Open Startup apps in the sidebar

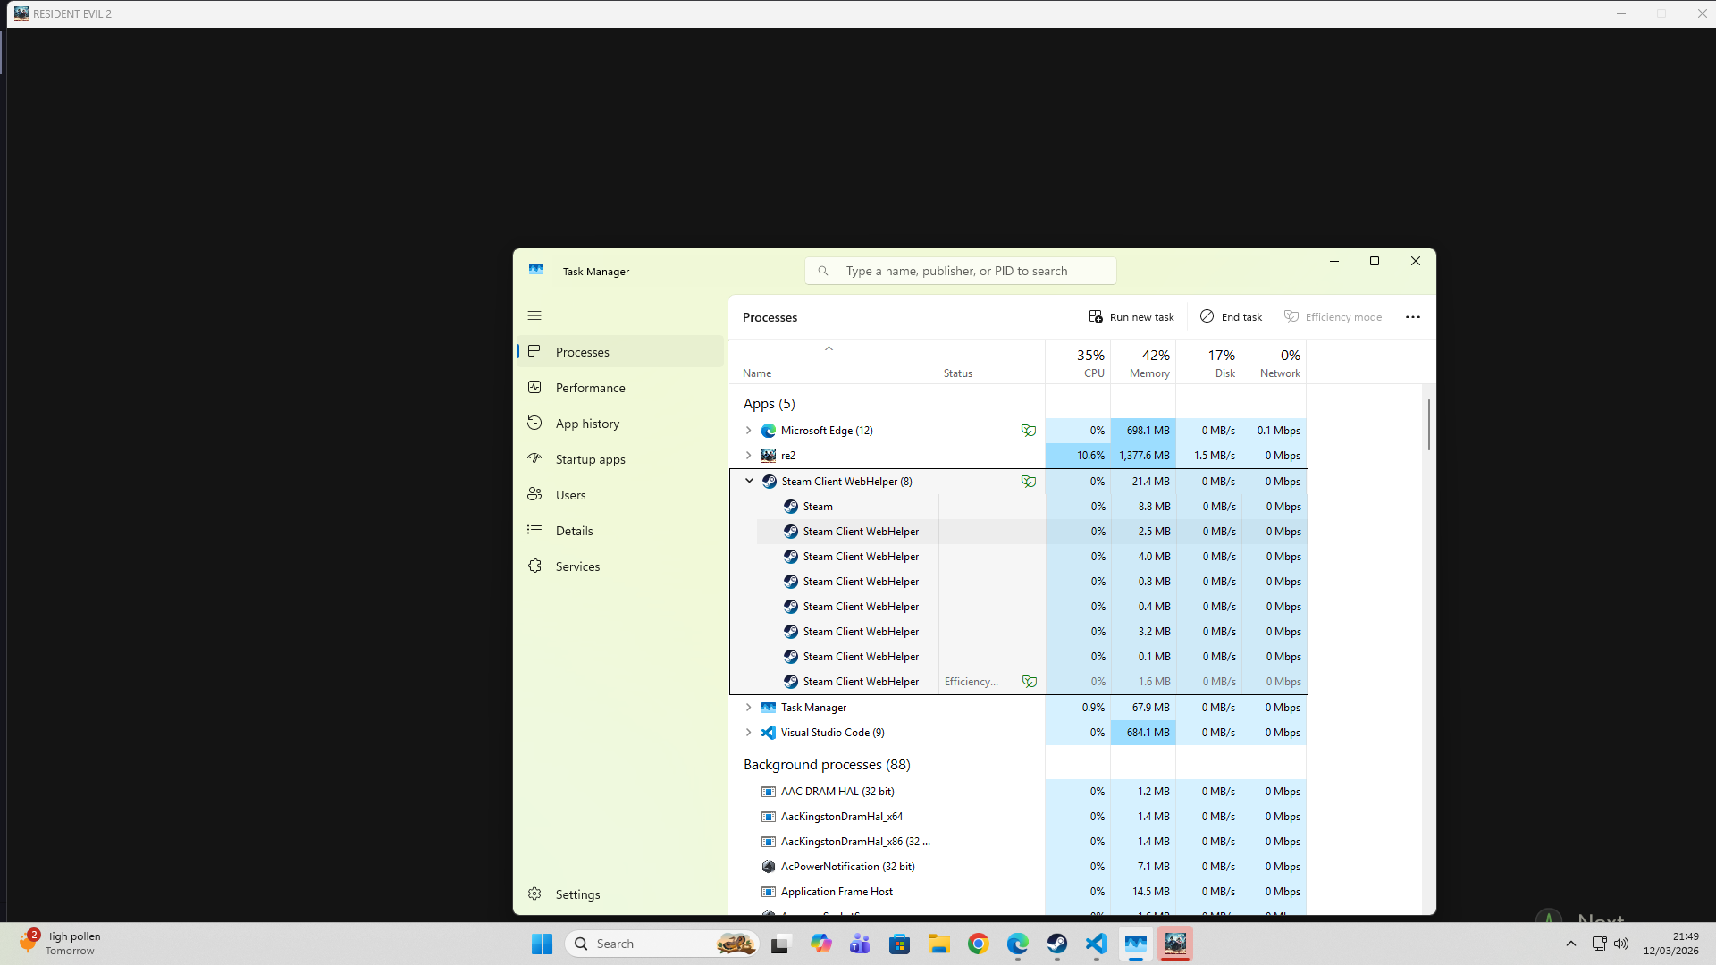[590, 459]
